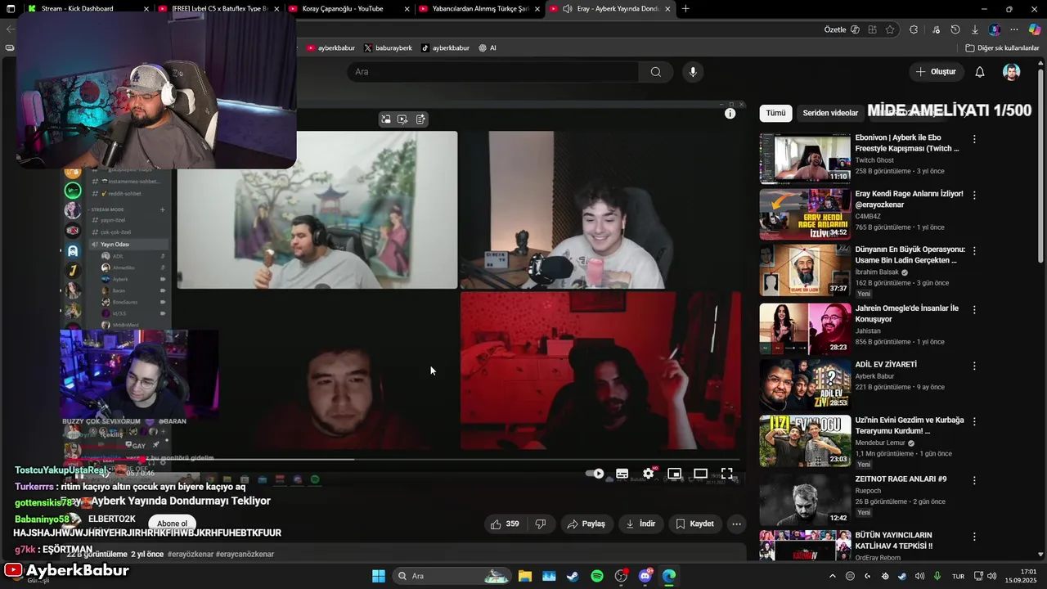Screen dimensions: 1047x589
Task: Click hashtag #erayözkenar below video
Action: coord(190,554)
